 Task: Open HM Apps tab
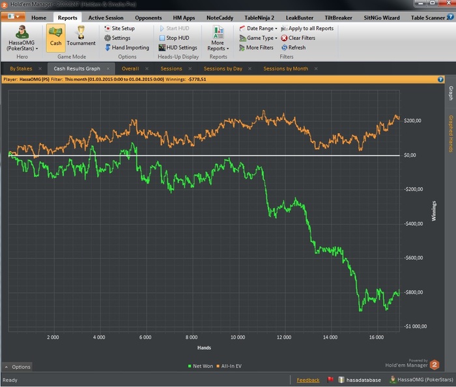(x=184, y=18)
